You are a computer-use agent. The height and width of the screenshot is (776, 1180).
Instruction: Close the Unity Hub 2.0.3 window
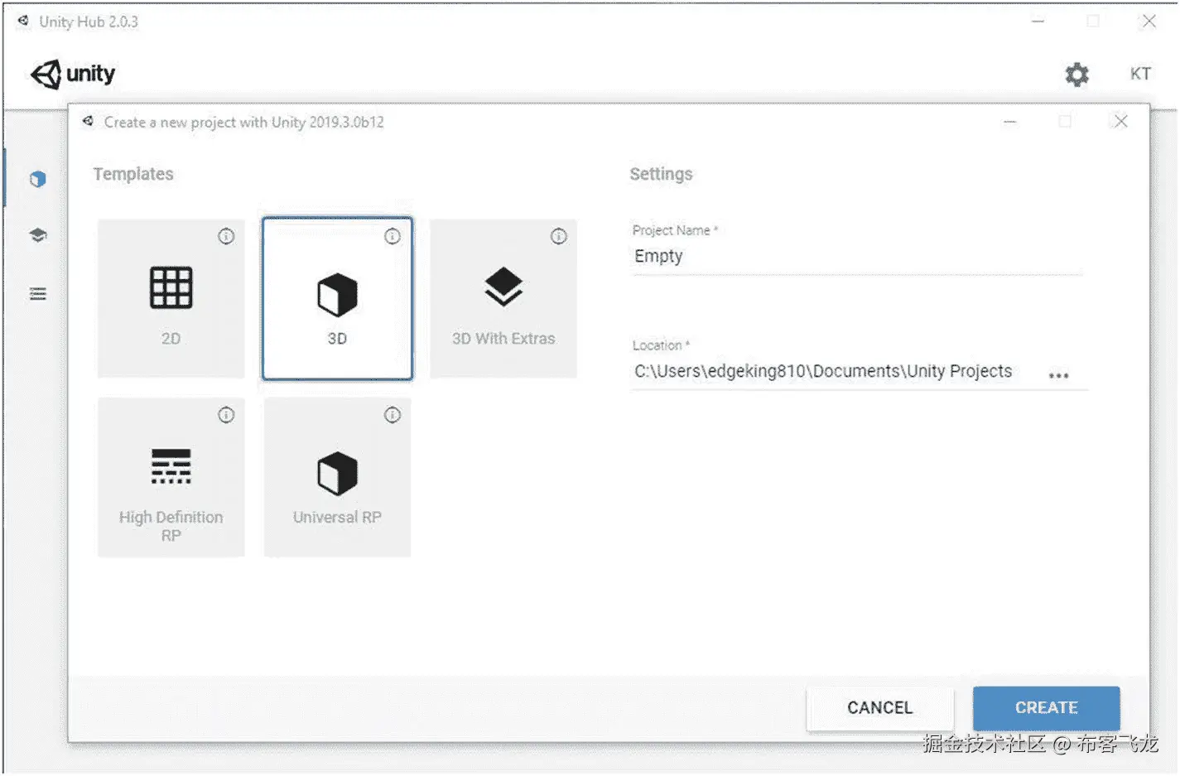pyautogui.click(x=1149, y=22)
